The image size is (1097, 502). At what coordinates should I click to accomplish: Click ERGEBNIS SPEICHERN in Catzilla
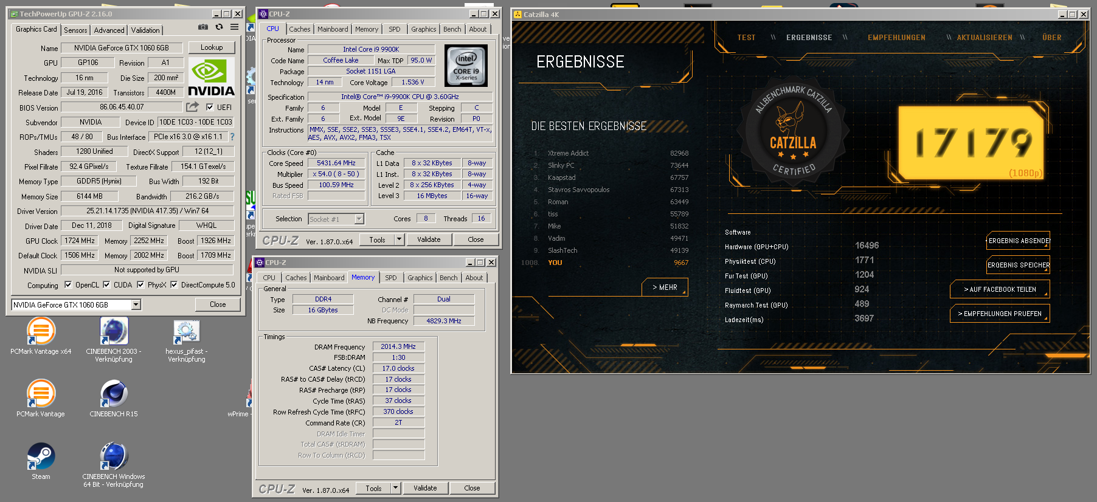coord(1019,265)
